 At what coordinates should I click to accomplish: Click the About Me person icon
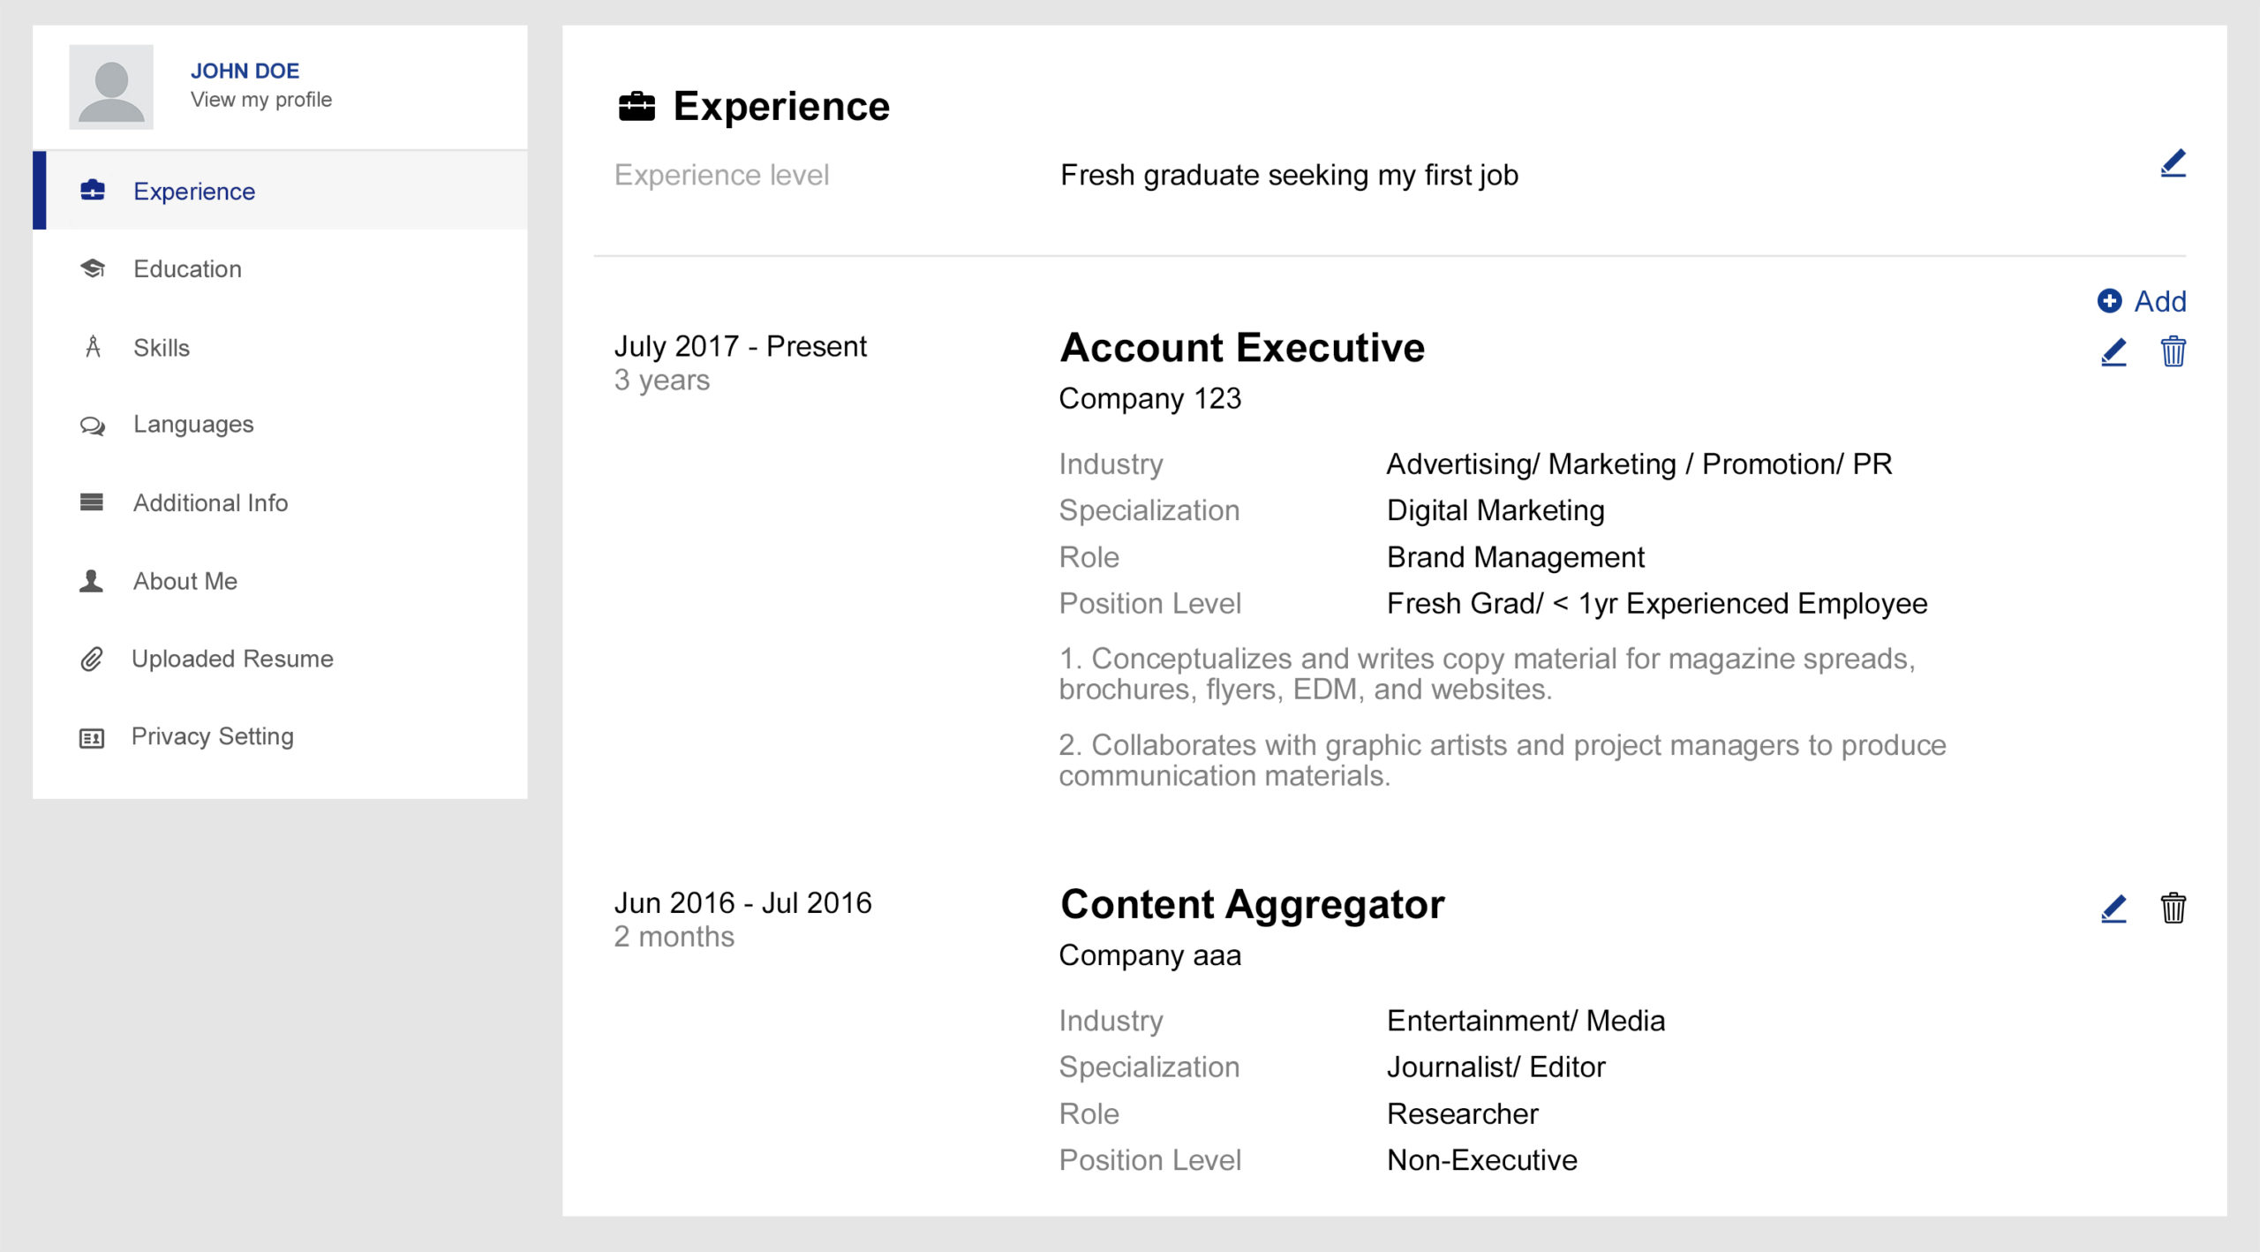click(x=93, y=580)
